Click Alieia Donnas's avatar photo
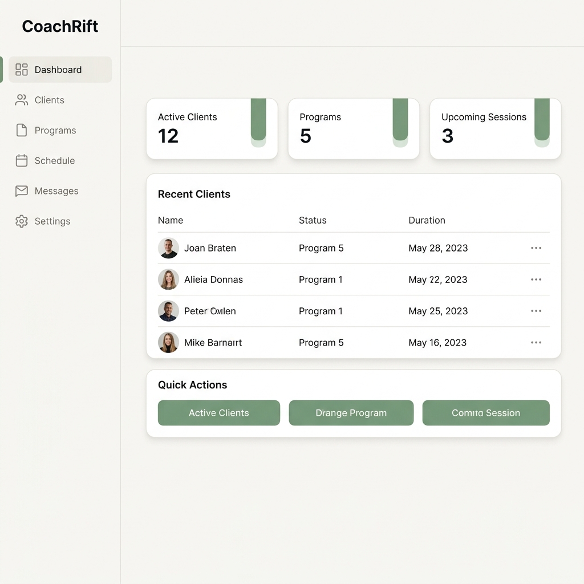This screenshot has height=584, width=584. pos(168,279)
